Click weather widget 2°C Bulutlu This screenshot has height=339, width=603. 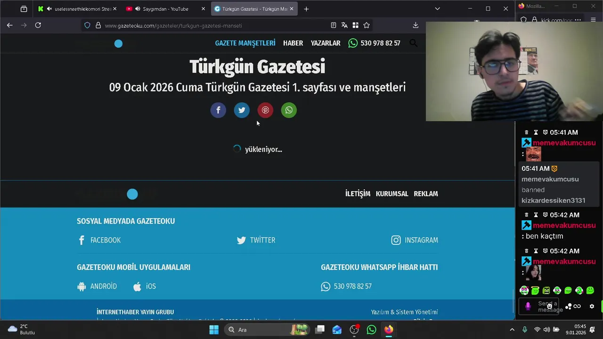[x=22, y=330]
